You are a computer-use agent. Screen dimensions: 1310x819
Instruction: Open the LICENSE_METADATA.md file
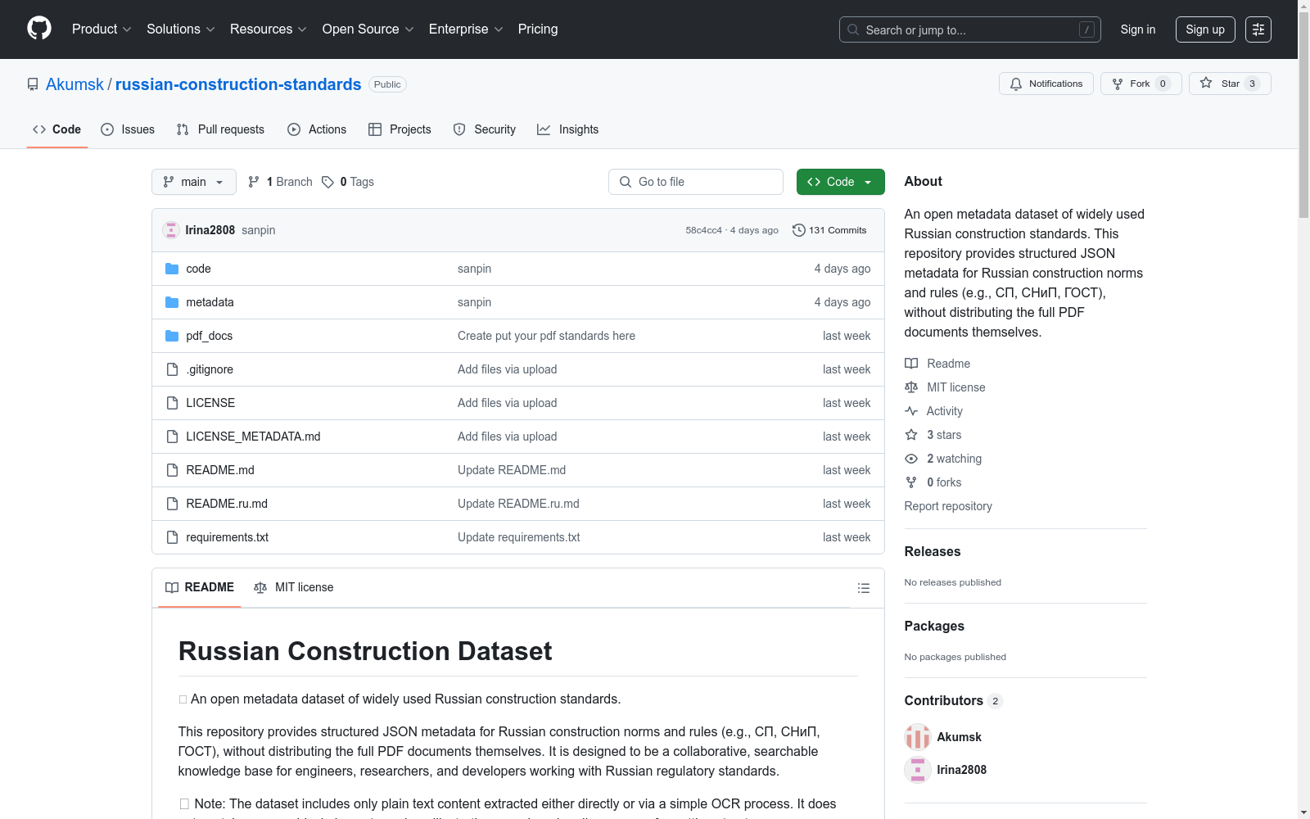click(253, 437)
